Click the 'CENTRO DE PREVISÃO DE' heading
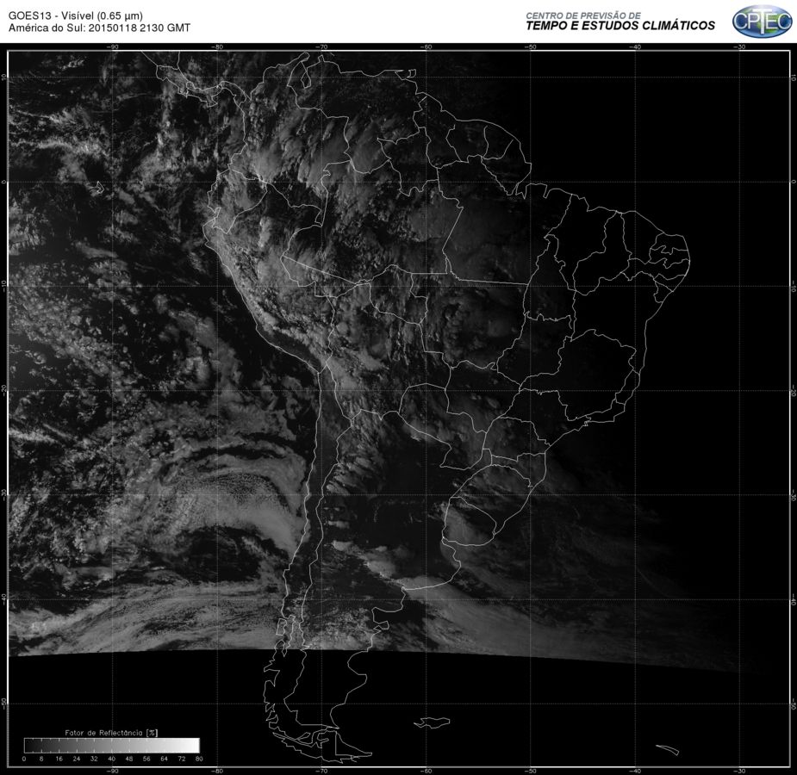The height and width of the screenshot is (775, 797). tap(583, 15)
